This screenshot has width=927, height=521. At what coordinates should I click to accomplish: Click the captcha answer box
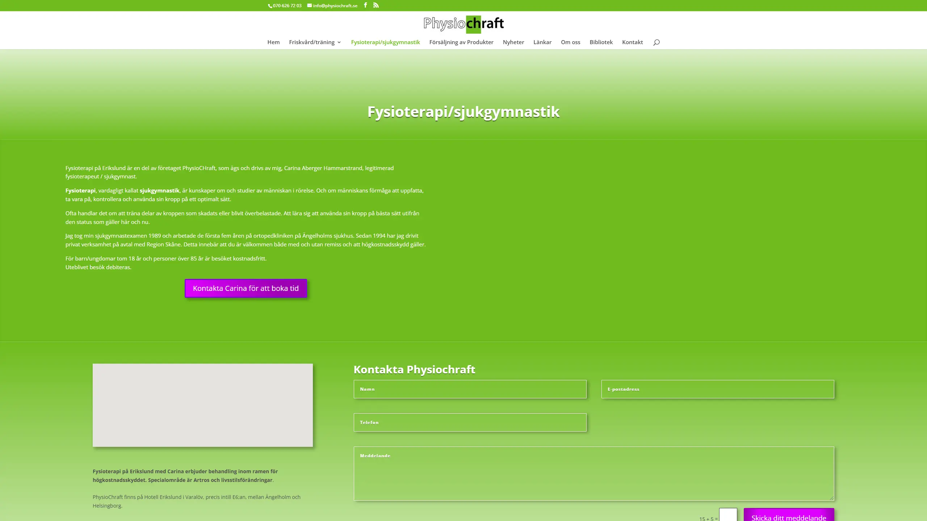pyautogui.click(x=728, y=515)
